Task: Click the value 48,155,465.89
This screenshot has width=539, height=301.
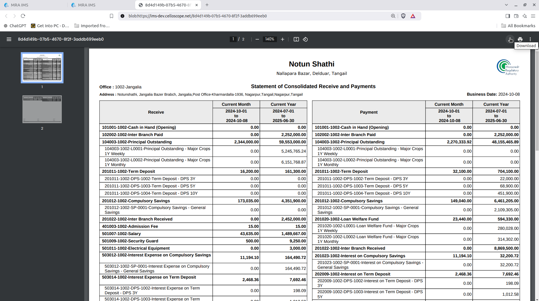Action: (x=505, y=142)
